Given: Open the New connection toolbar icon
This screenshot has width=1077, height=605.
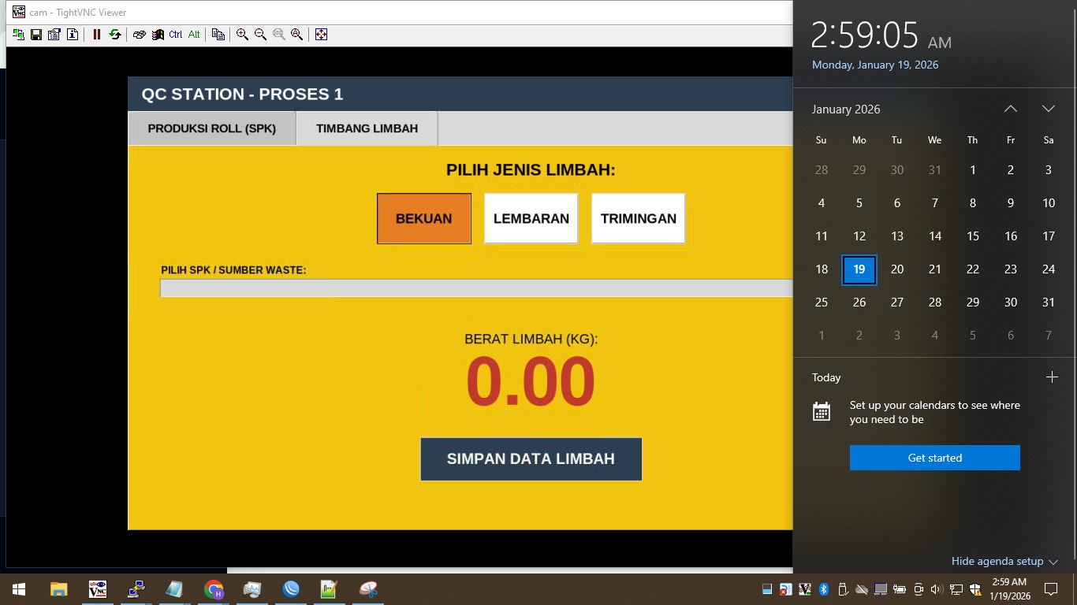Looking at the screenshot, I should click(18, 35).
